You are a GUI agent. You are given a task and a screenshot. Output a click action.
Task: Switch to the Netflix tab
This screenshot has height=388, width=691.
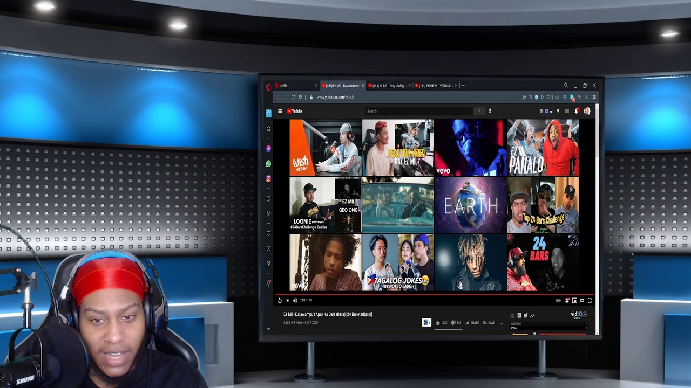click(x=296, y=86)
